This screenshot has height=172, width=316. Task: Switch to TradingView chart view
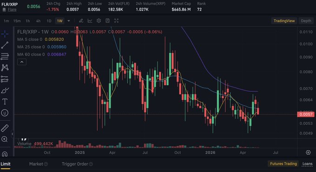(284, 21)
